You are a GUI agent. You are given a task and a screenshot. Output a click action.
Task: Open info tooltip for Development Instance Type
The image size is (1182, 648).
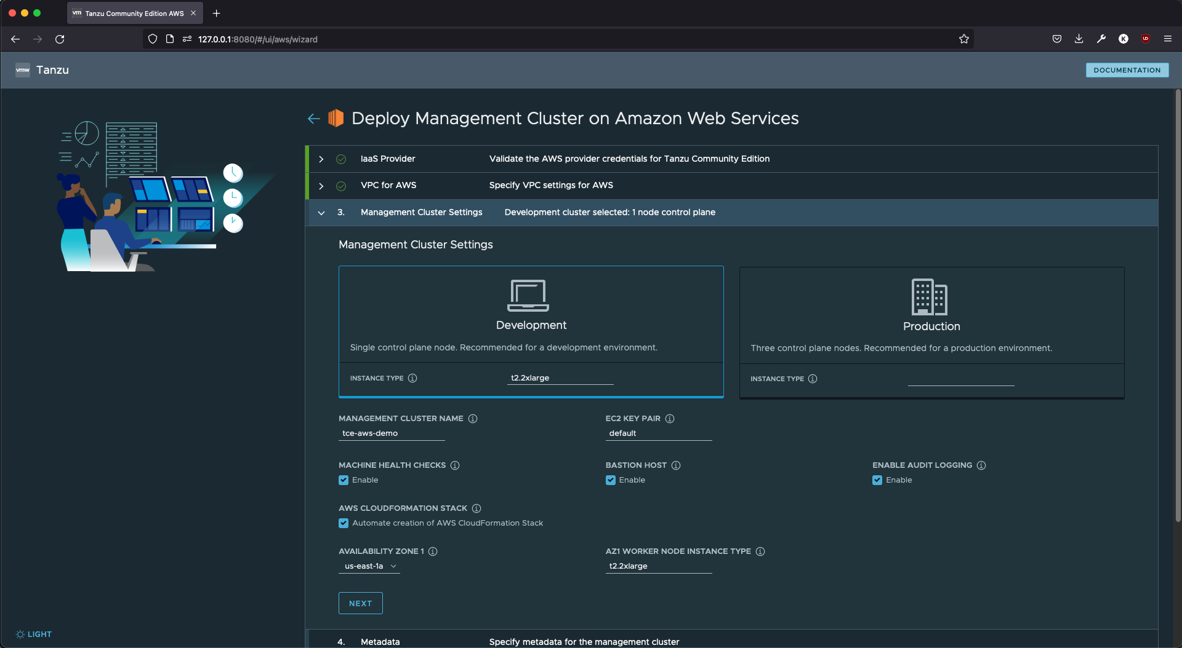[x=412, y=378]
